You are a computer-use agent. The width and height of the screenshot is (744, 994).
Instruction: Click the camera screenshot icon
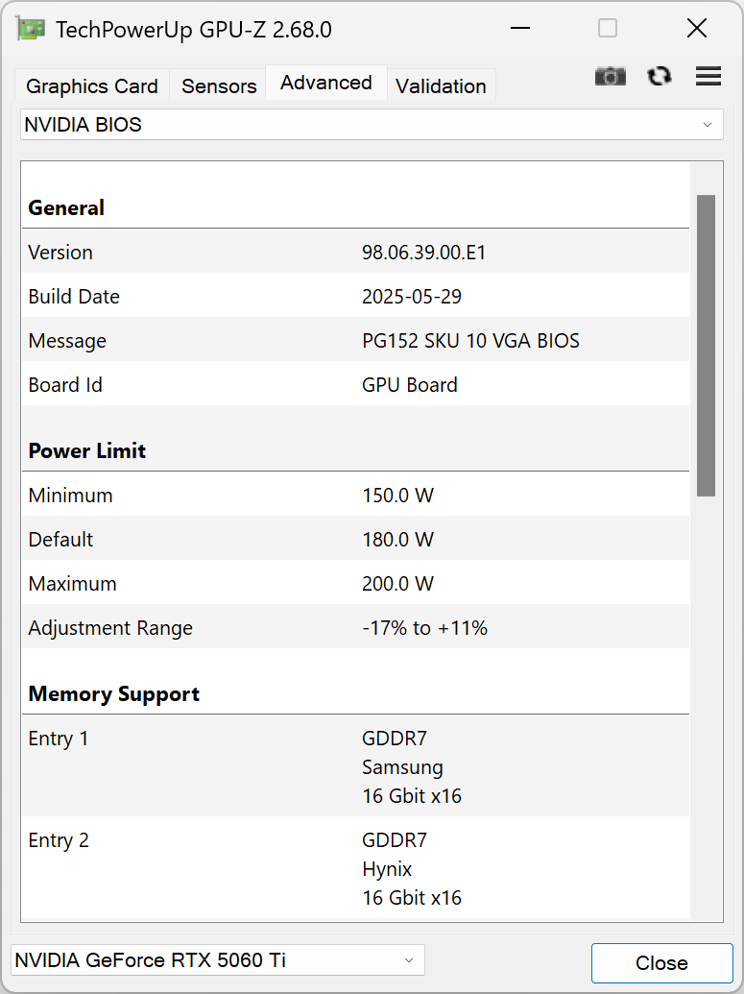(611, 77)
